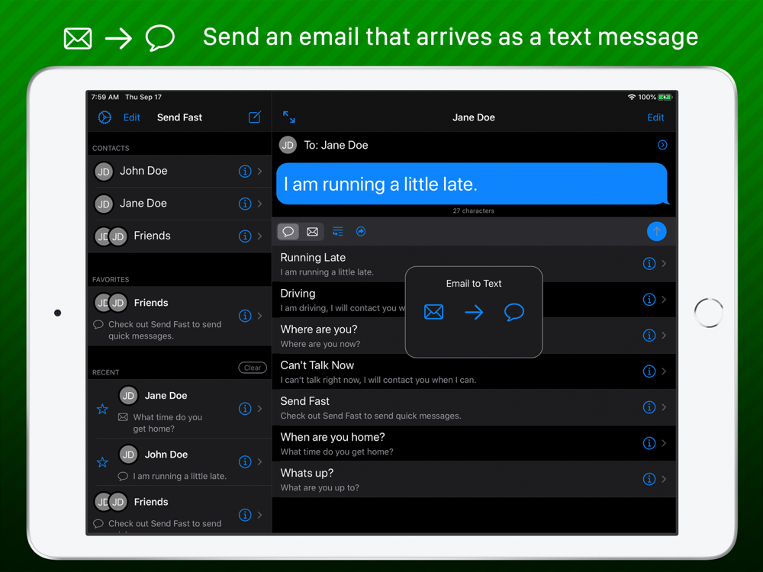Tap the Email to Text popup
The height and width of the screenshot is (572, 763).
point(474,312)
